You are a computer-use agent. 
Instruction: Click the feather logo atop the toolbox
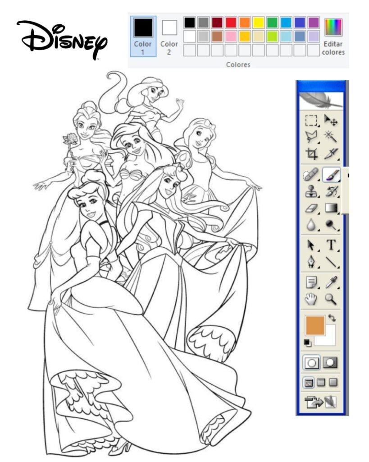pyautogui.click(x=321, y=100)
